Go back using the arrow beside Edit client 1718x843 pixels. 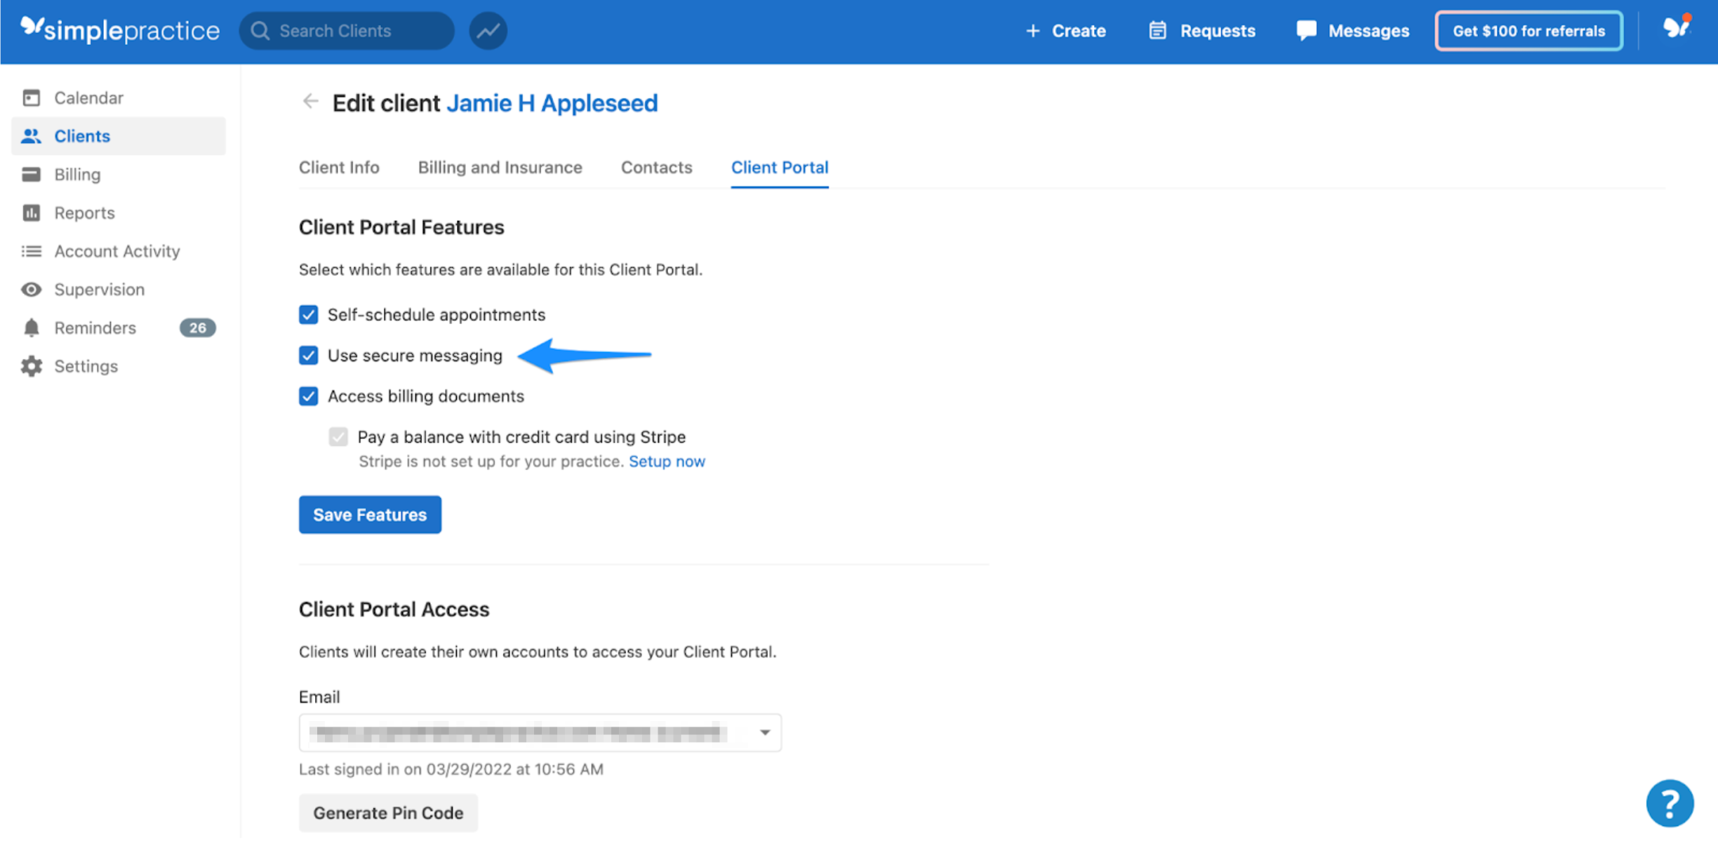point(310,102)
